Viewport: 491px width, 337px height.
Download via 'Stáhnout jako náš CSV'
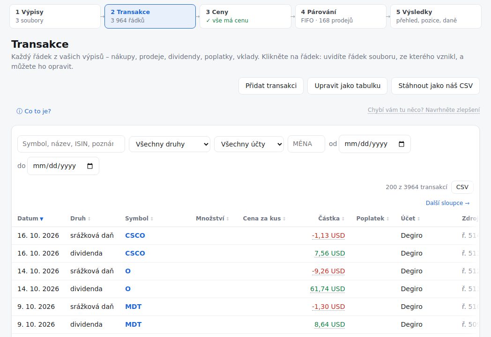point(435,86)
